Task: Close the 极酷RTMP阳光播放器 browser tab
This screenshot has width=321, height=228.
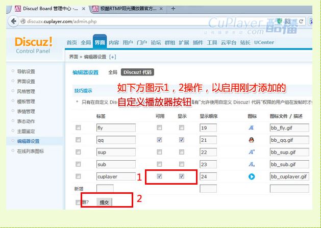Action: (161, 9)
